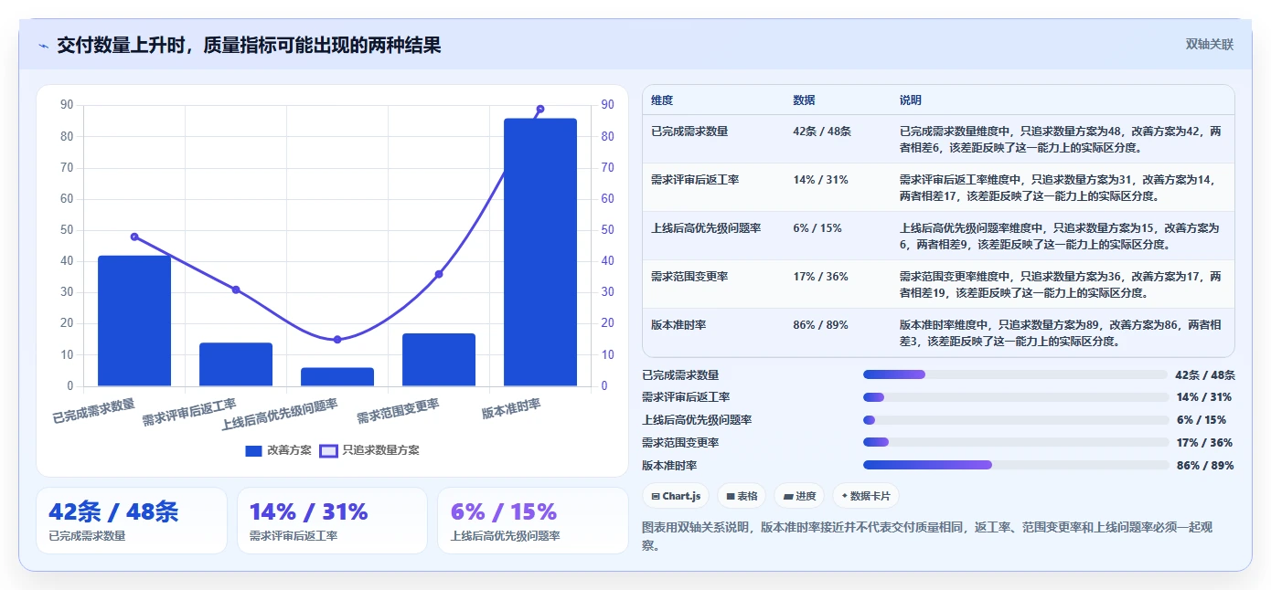Click the 上线后高优先级问题率 progress bar
Image resolution: width=1271 pixels, height=590 pixels.
click(x=1016, y=420)
